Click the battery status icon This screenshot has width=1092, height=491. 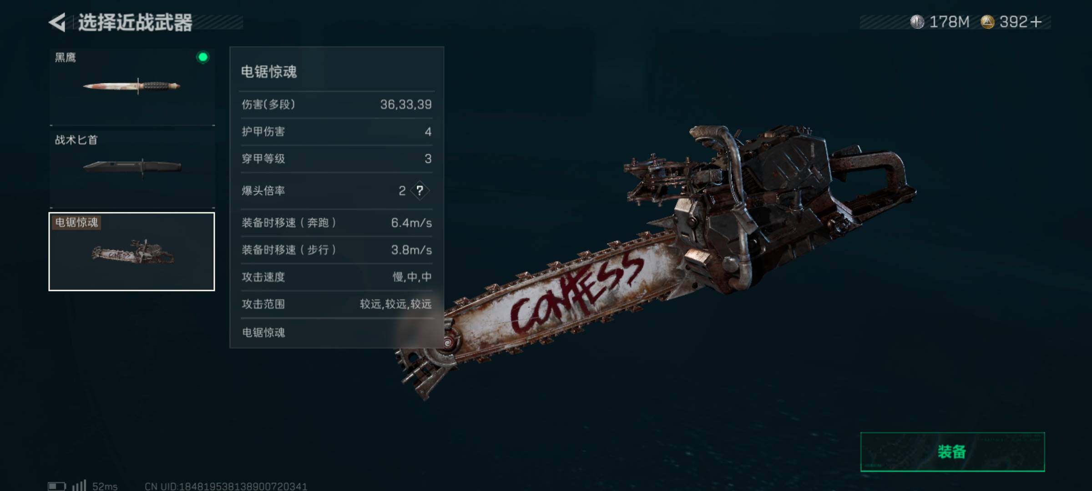tap(57, 486)
